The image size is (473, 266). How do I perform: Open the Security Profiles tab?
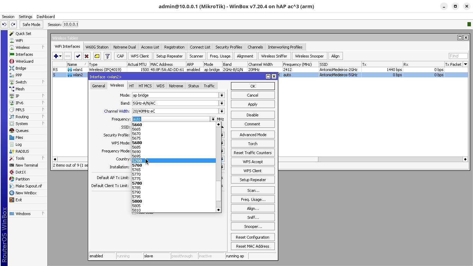229,47
